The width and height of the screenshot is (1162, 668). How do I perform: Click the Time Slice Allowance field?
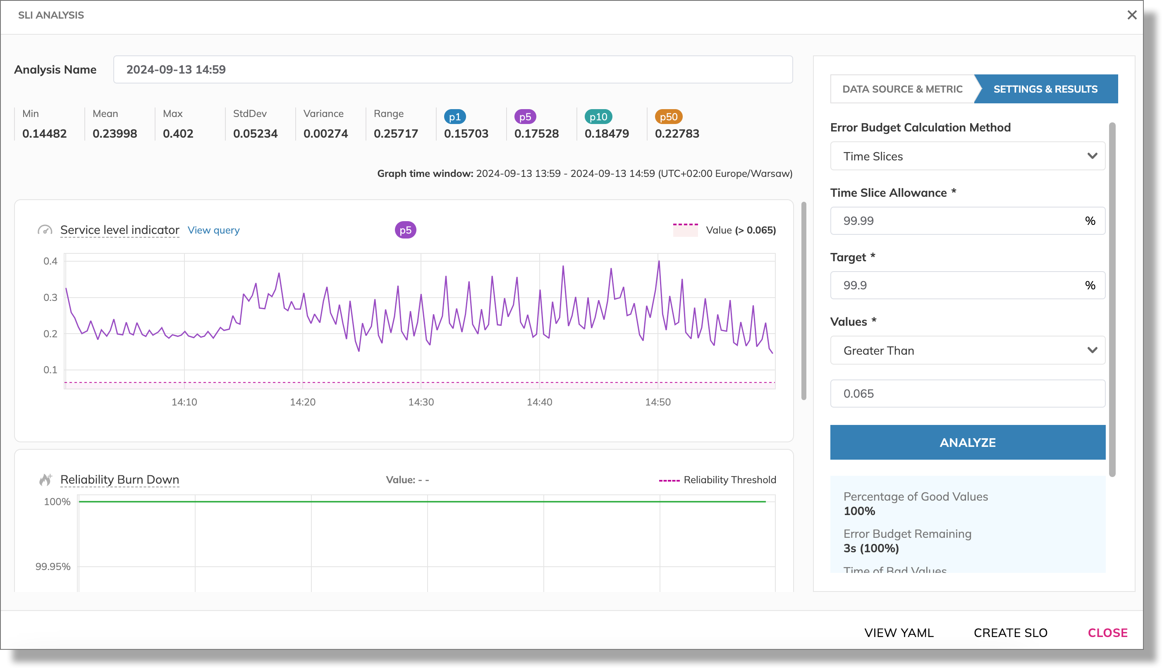click(967, 221)
